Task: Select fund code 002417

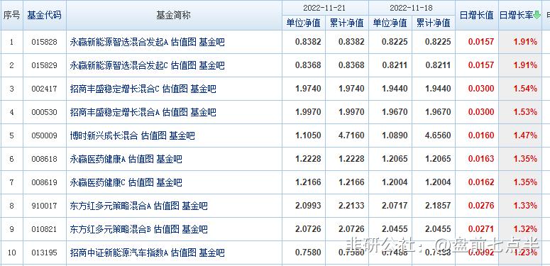Action: coord(44,89)
